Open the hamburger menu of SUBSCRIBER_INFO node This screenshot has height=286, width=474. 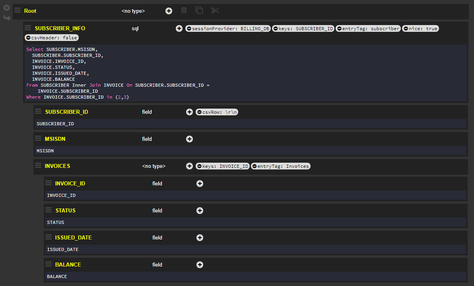(28, 28)
